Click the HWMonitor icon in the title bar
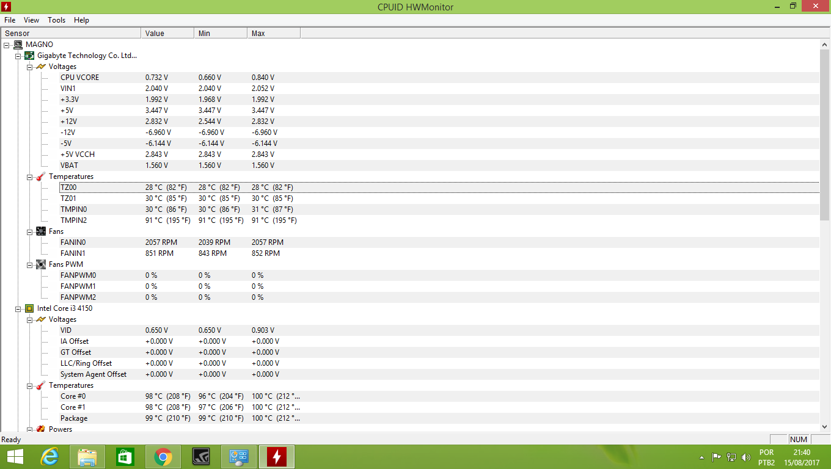The image size is (831, 469). coord(7,7)
